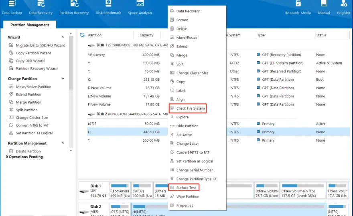353x216 pixels.
Task: Select Move/Resize in the context menu
Action: pos(197,38)
